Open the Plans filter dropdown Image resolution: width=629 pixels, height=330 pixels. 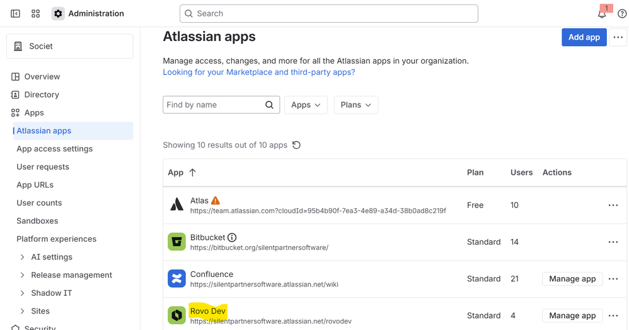(x=356, y=105)
